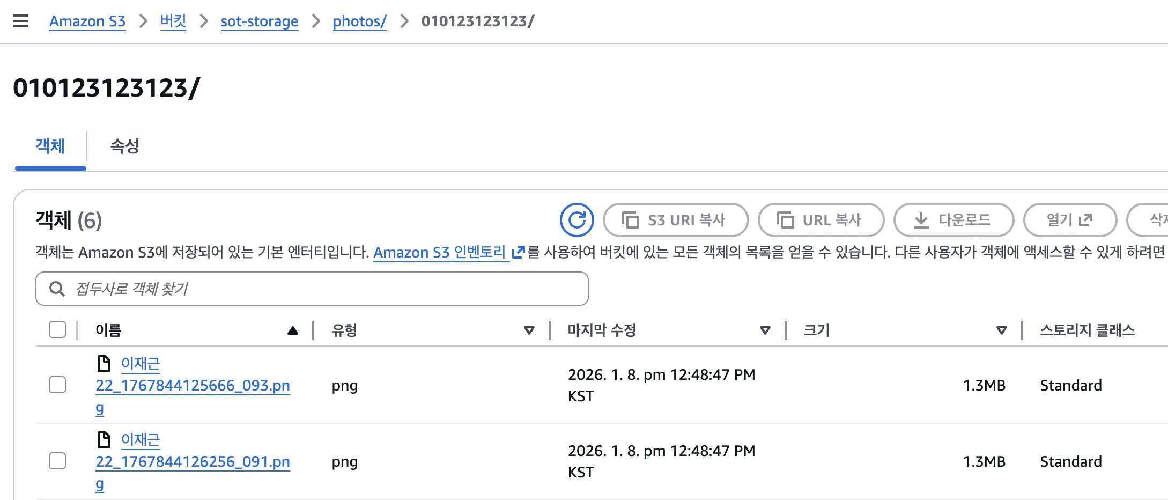
Task: Click the file icon of the 093.png object
Action: (104, 364)
